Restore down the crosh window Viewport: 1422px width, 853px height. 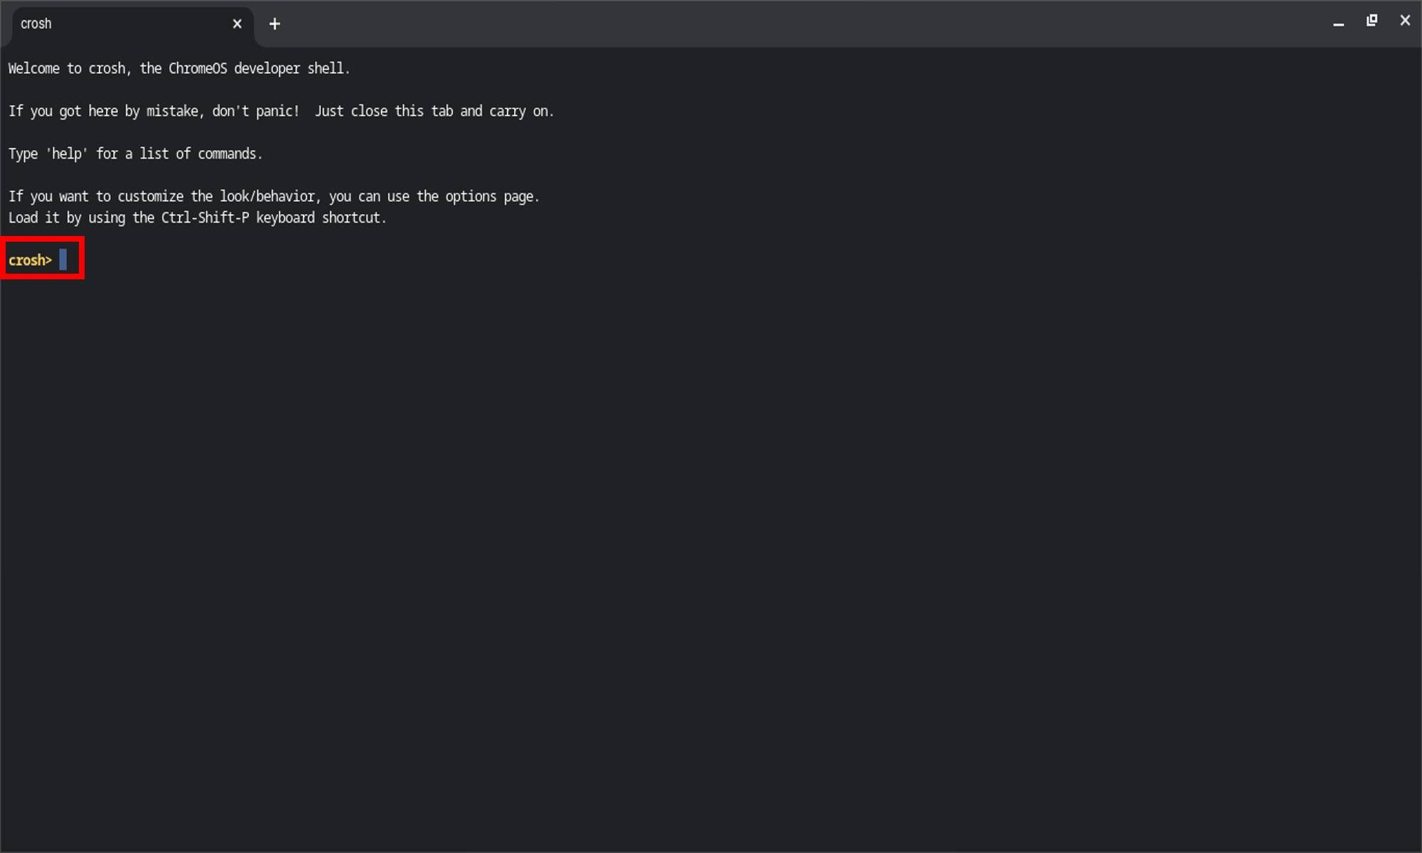(1372, 21)
